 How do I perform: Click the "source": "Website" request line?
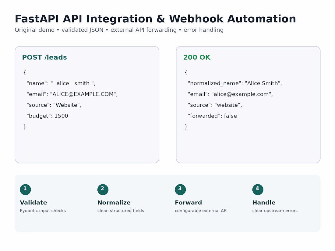(54, 105)
